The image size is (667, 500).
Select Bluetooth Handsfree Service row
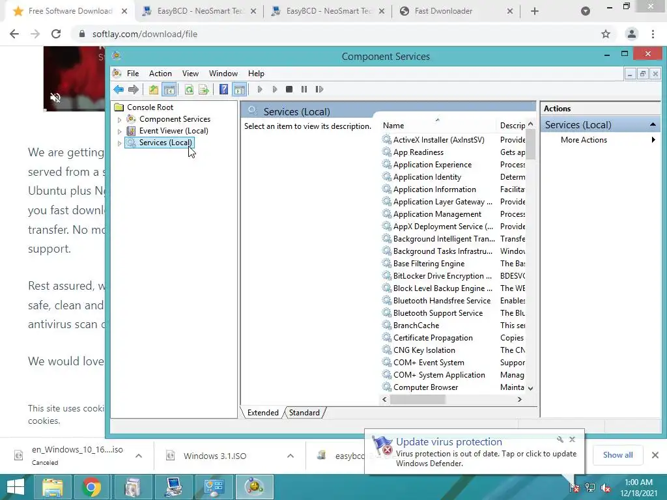click(x=442, y=301)
